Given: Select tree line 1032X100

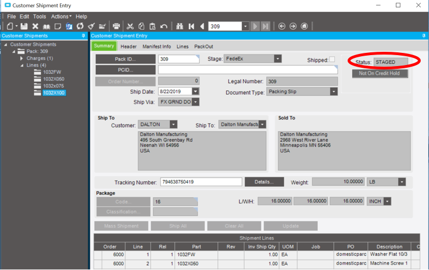Looking at the screenshot, I should click(54, 93).
